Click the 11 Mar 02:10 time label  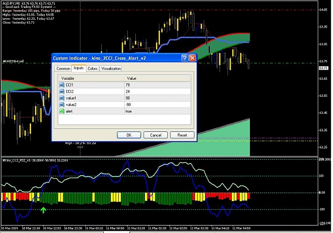click(x=157, y=228)
